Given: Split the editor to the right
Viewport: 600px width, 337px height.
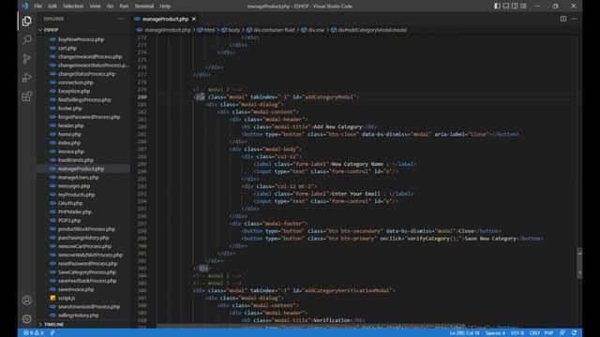Looking at the screenshot, I should pyautogui.click(x=563, y=19).
